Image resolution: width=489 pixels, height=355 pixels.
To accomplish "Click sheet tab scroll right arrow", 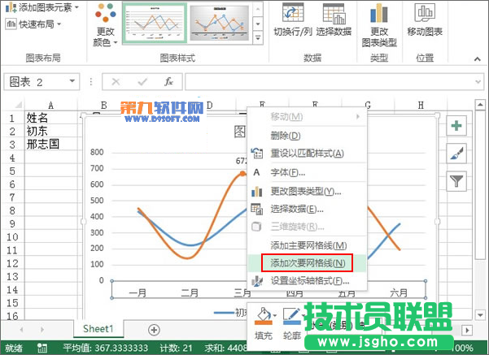I will coord(42,330).
